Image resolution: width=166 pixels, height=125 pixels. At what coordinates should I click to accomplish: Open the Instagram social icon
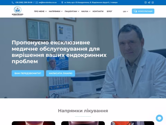[x=153, y=2]
